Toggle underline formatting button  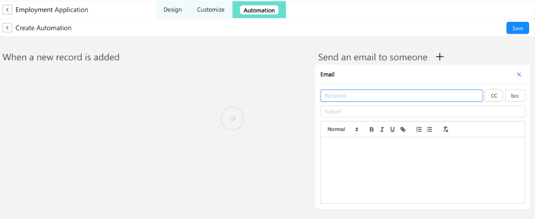coord(392,129)
